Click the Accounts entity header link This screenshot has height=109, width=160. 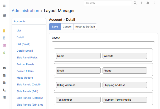pyautogui.click(x=20, y=21)
